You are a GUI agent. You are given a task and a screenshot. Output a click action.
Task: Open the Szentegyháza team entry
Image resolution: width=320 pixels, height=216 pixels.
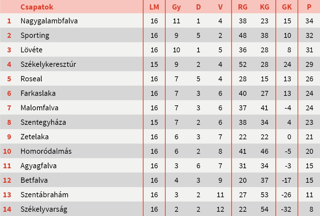pyautogui.click(x=43, y=122)
